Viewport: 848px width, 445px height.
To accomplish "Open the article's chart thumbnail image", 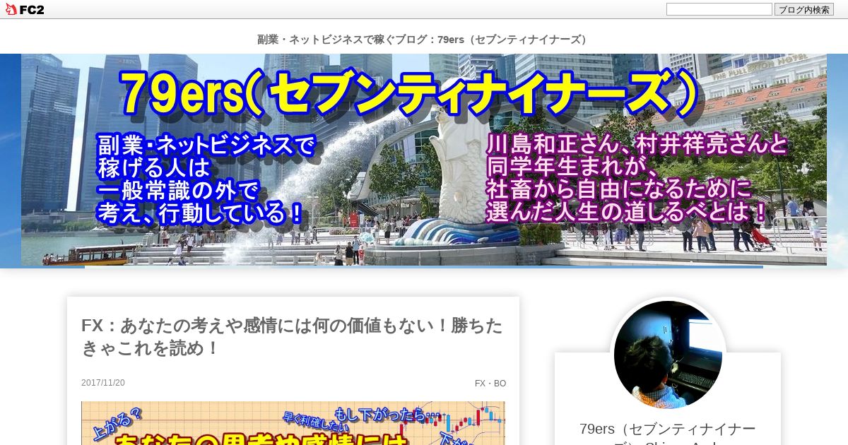I will point(293,423).
